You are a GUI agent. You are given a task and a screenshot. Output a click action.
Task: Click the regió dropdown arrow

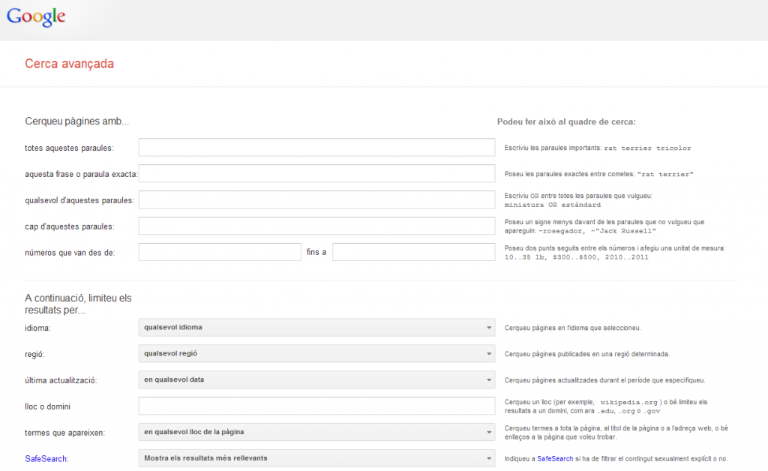click(488, 354)
